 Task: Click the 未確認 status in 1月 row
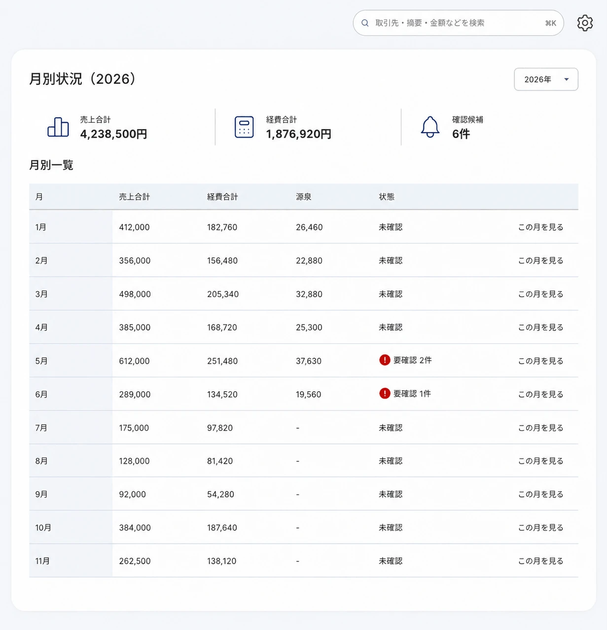point(391,227)
